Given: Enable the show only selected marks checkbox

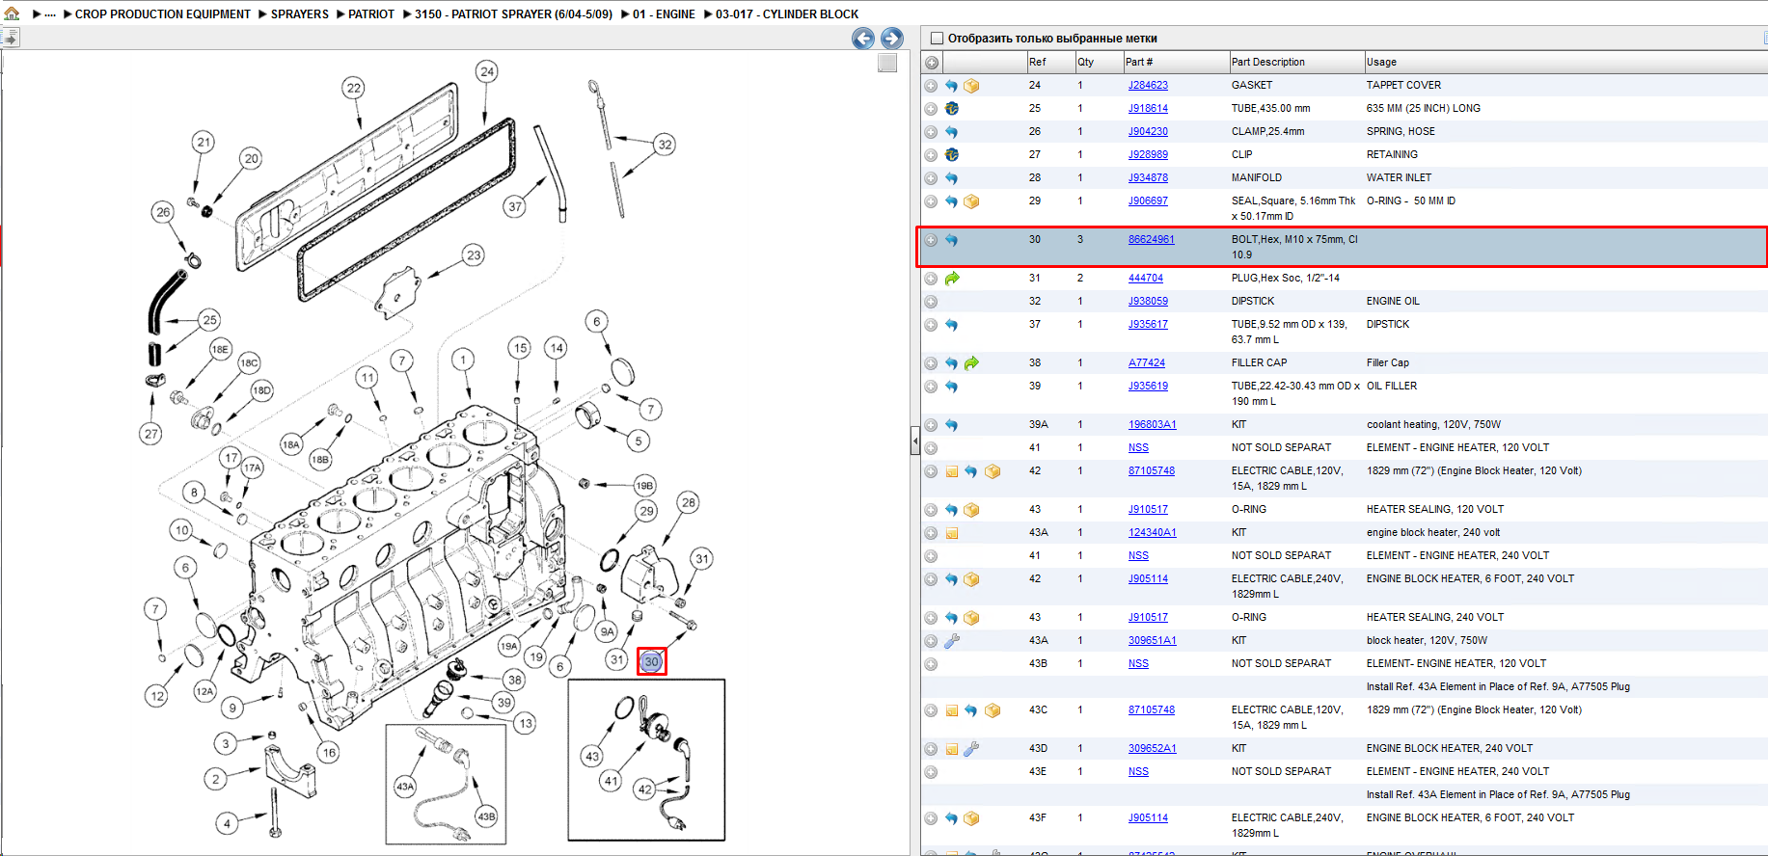Looking at the screenshot, I should point(936,39).
